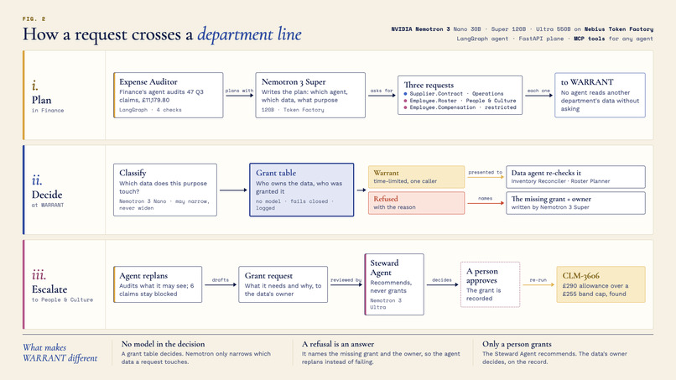The height and width of the screenshot is (380, 676).
Task: Click 'The Steward Agent recommends' footer sentence
Action: (529, 354)
